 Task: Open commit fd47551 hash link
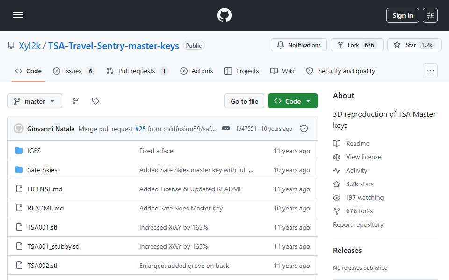coord(246,129)
